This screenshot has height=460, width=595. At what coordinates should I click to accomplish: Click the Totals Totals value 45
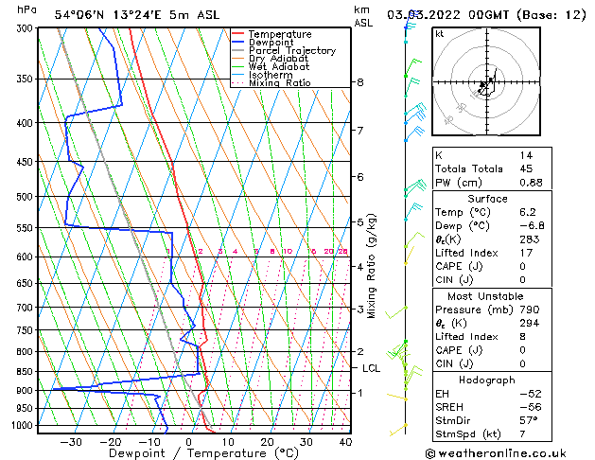526,168
